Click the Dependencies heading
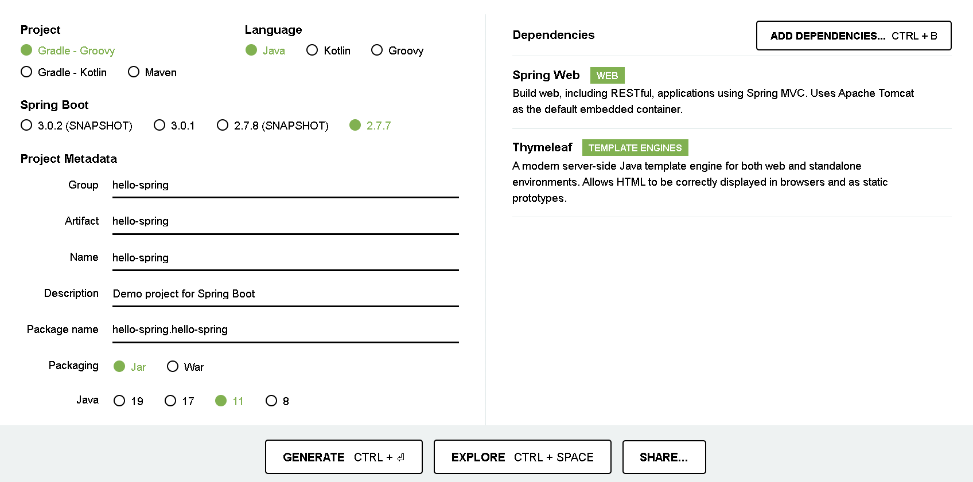The height and width of the screenshot is (482, 973). pos(553,35)
